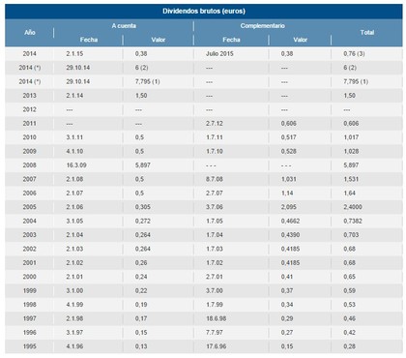
Task: Click the 'Valor' header under Complementario
Action: (x=300, y=40)
